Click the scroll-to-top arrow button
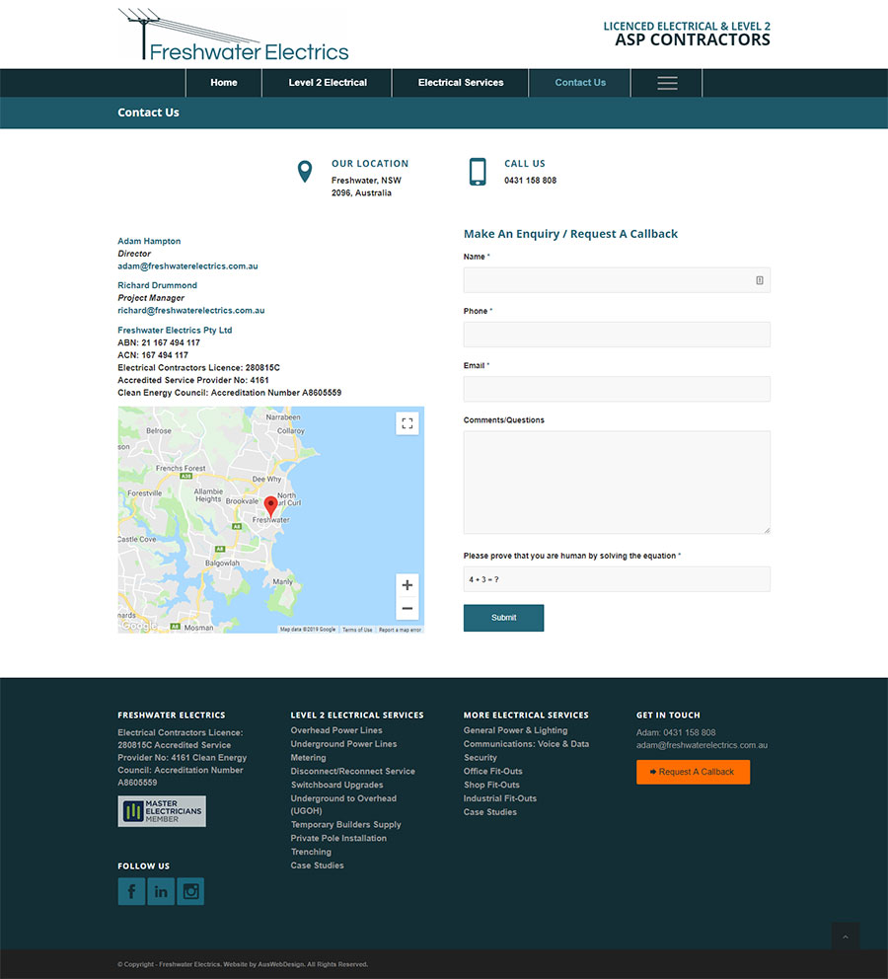 846,937
